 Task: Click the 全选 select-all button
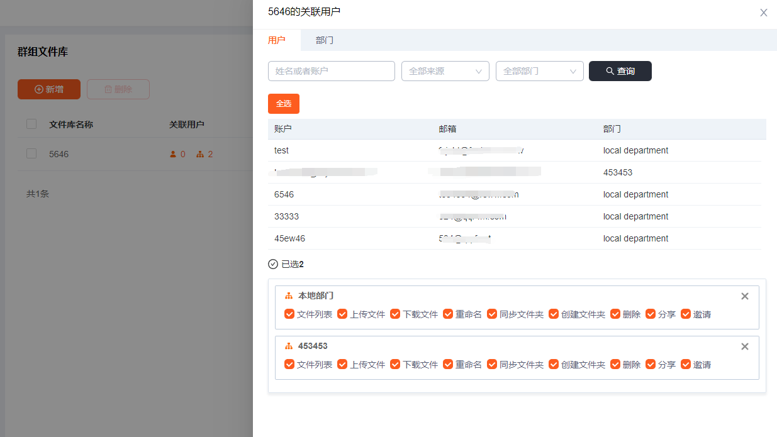tap(284, 104)
